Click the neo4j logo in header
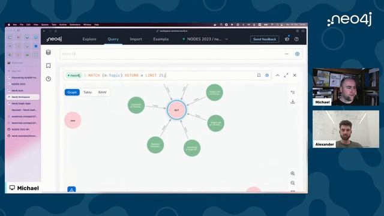Viewport: 384px width, 216px height. 54,39
